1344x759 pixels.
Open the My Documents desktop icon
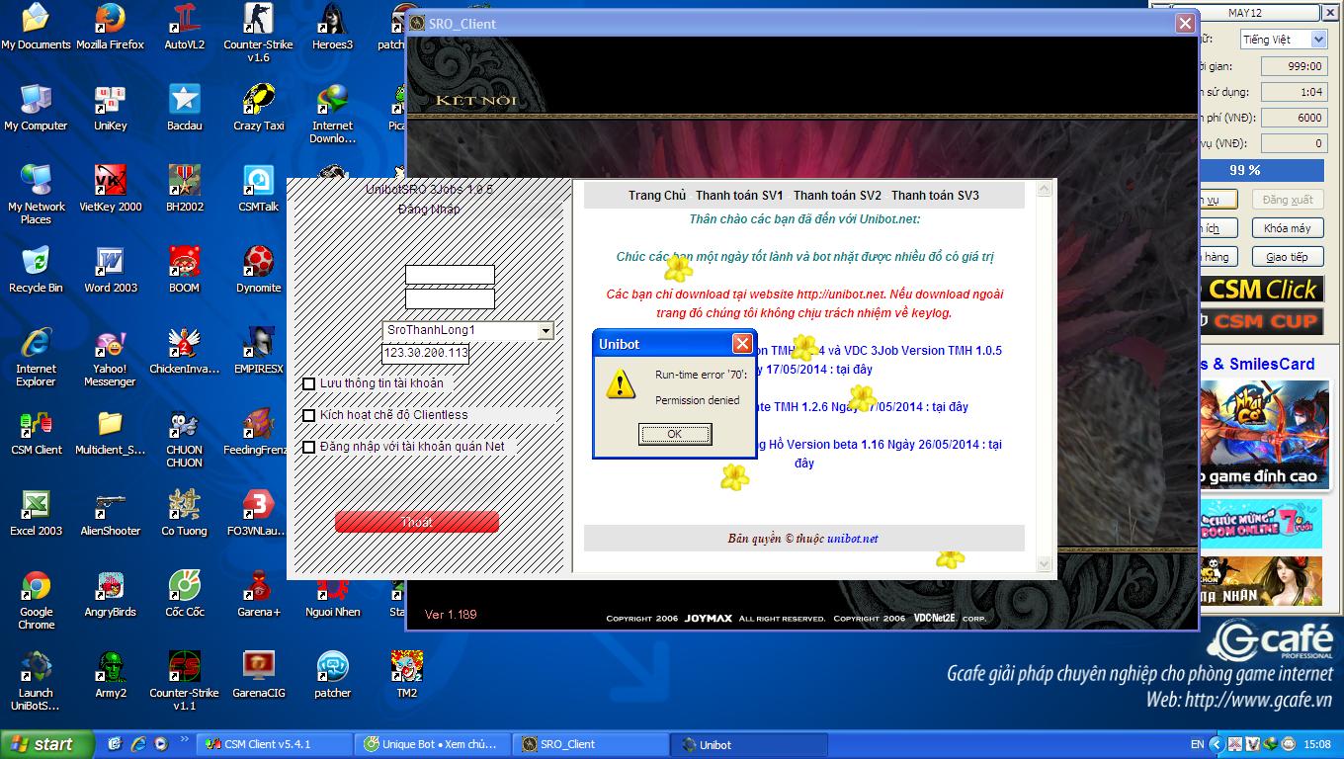(x=36, y=27)
